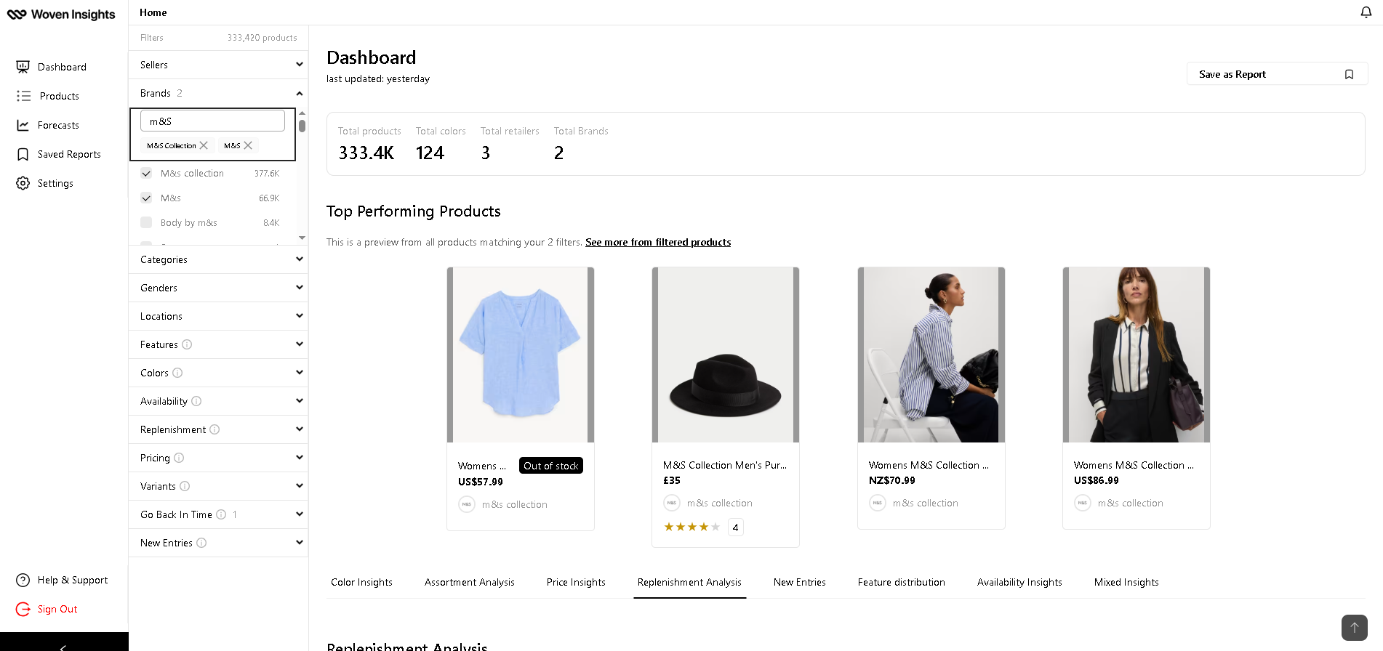Click the Sign Out icon
The height and width of the screenshot is (651, 1383).
click(23, 609)
